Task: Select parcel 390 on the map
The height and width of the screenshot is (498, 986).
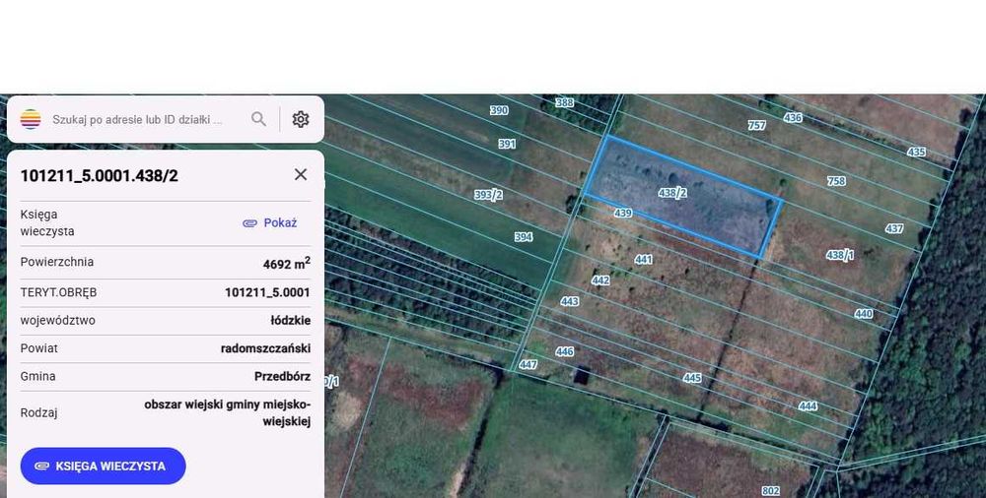Action: [x=499, y=110]
